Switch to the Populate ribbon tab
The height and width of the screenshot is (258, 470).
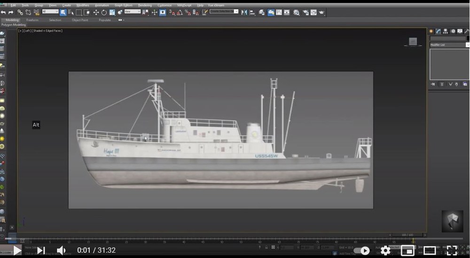[105, 20]
